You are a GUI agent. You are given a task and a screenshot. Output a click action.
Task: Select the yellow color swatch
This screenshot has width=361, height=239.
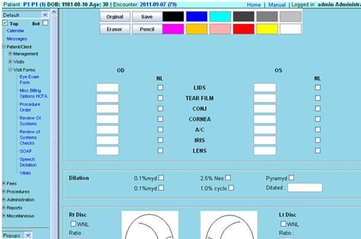pos(267,29)
